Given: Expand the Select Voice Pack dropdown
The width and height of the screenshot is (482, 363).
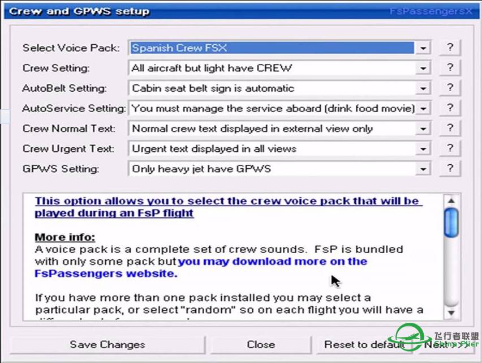Looking at the screenshot, I should tap(423, 48).
